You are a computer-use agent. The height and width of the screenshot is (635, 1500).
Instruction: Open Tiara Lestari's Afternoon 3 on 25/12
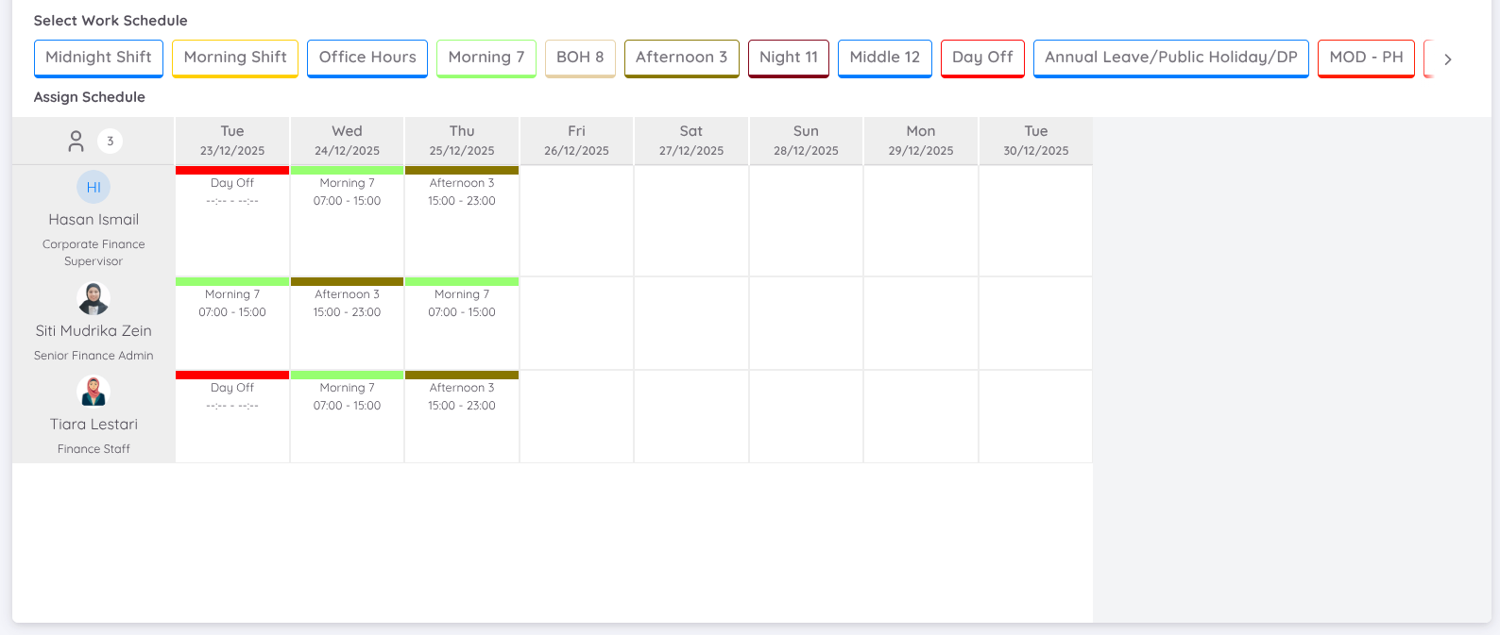tap(462, 416)
